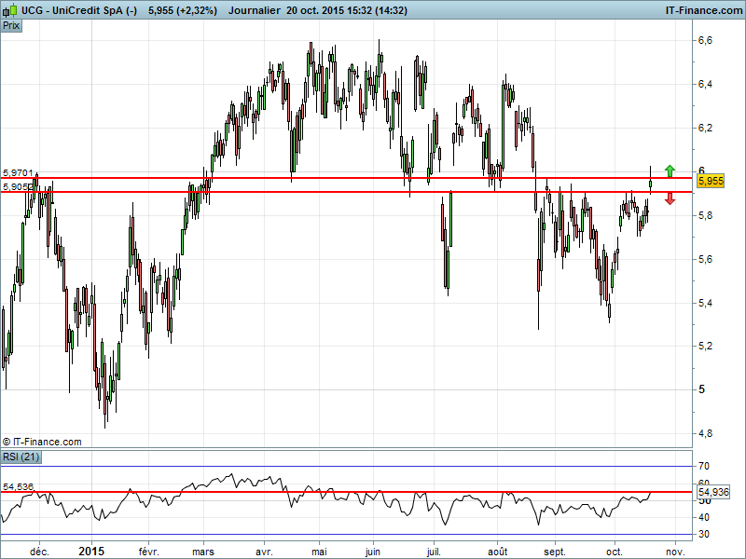
Task: Click the oct. month label
Action: point(615,552)
